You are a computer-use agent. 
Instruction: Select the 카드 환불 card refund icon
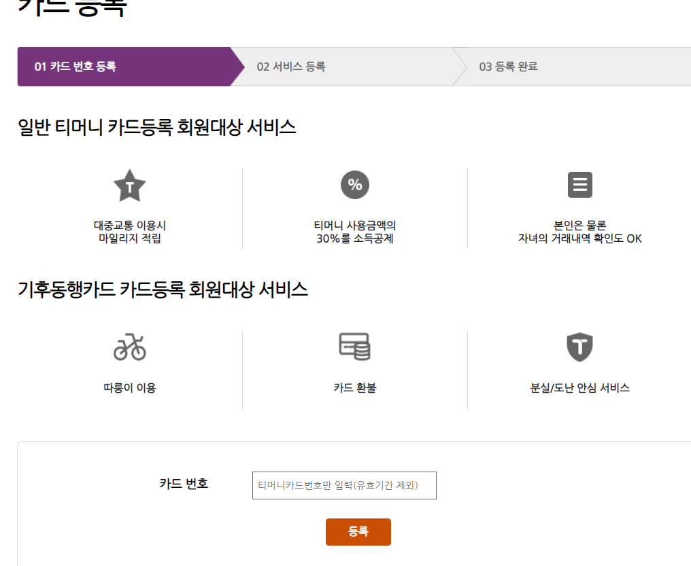[x=354, y=347]
